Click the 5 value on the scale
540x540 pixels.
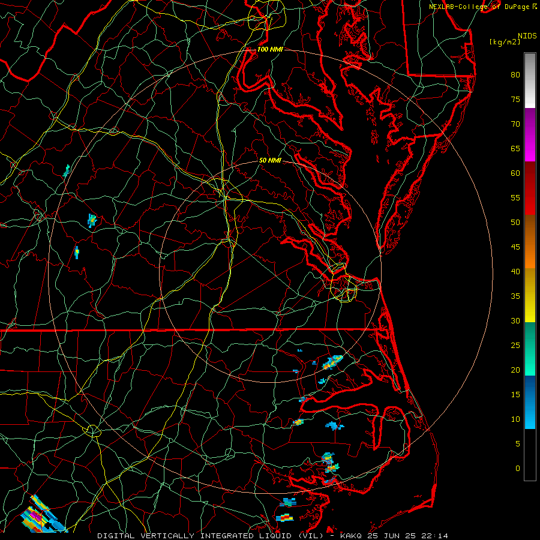[518, 443]
